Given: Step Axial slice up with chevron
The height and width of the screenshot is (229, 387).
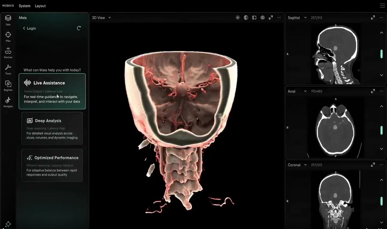Looking at the screenshot, I should (382, 106).
